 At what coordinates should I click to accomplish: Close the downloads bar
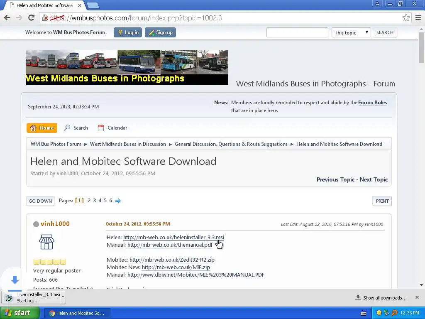coord(417,297)
